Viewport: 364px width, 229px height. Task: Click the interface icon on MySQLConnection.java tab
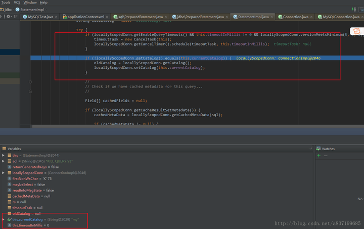(x=320, y=17)
